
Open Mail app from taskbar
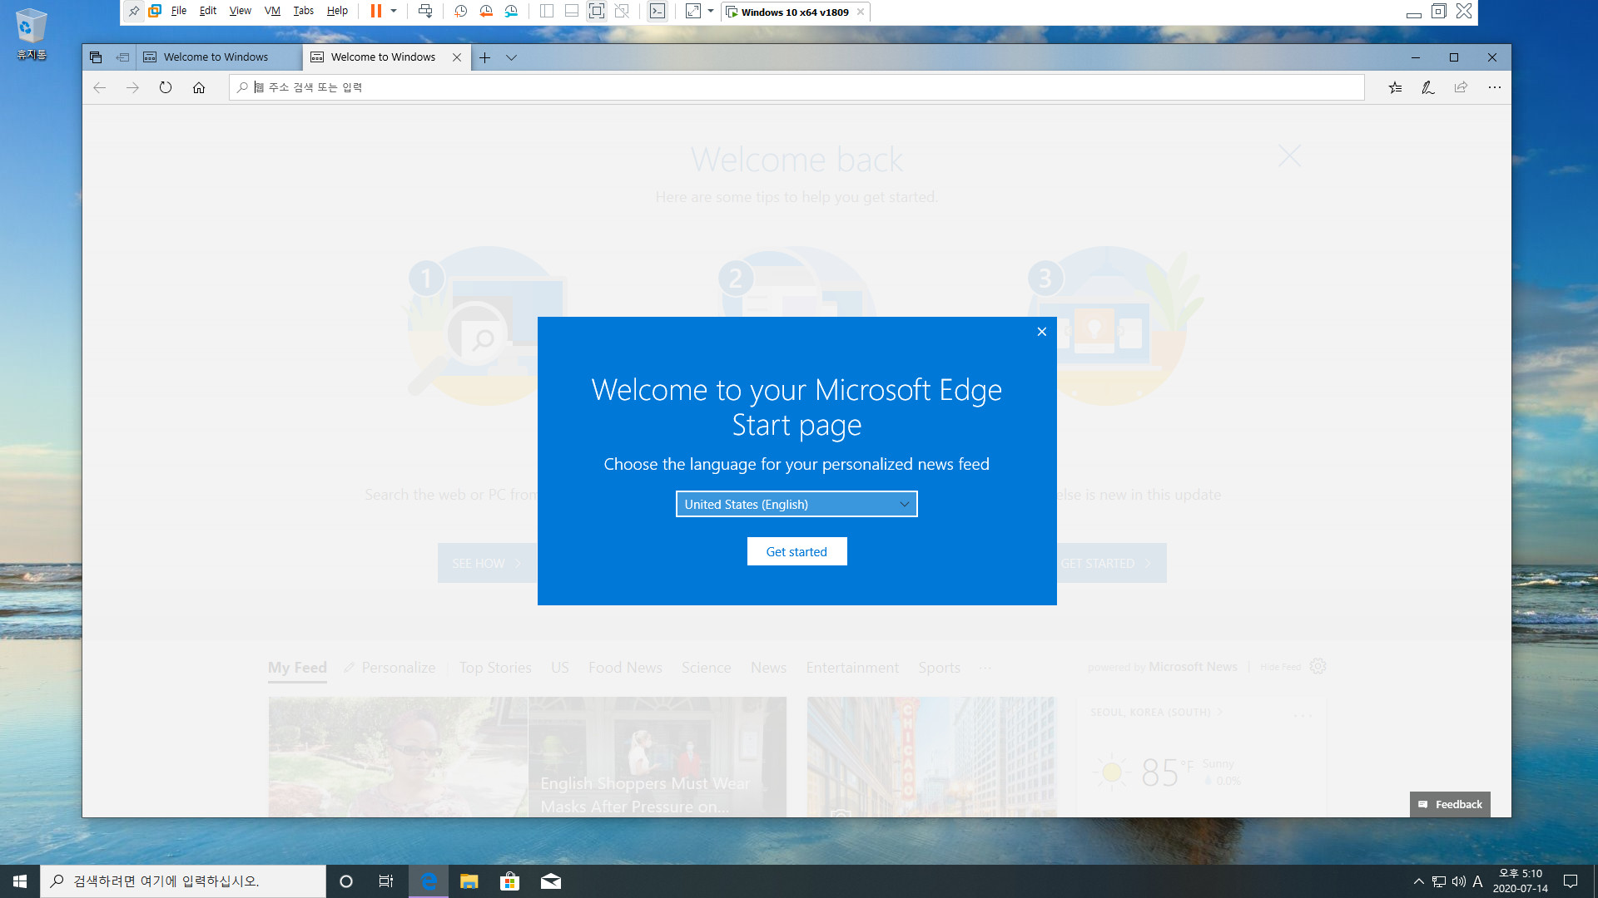tap(551, 881)
